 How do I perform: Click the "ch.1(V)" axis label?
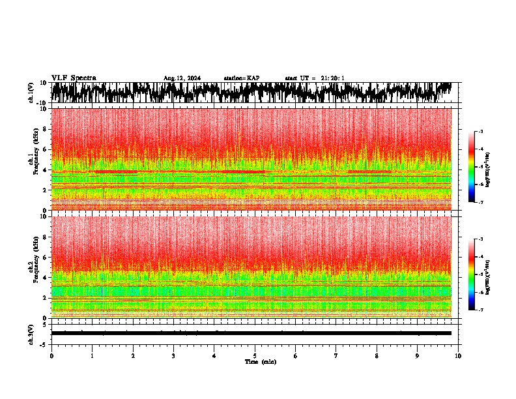pyautogui.click(x=31, y=93)
